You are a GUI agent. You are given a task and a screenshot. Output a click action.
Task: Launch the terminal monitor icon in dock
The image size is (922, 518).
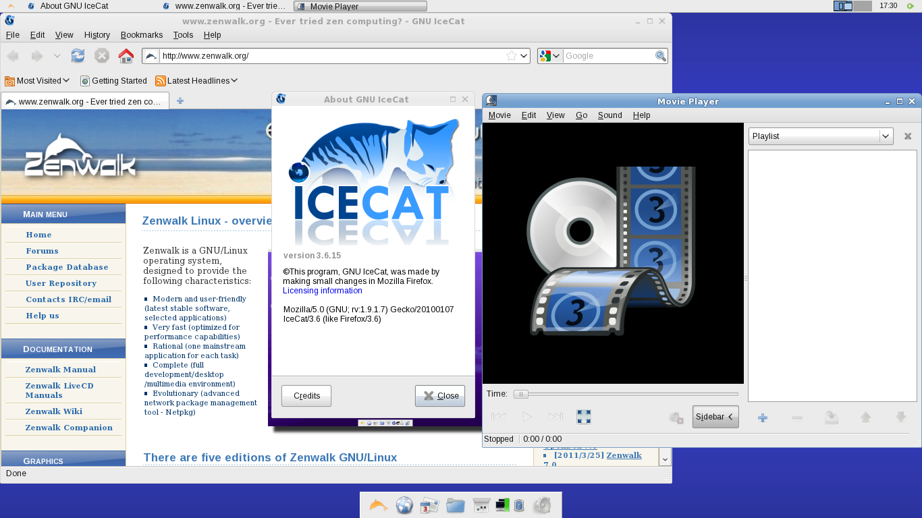(501, 505)
